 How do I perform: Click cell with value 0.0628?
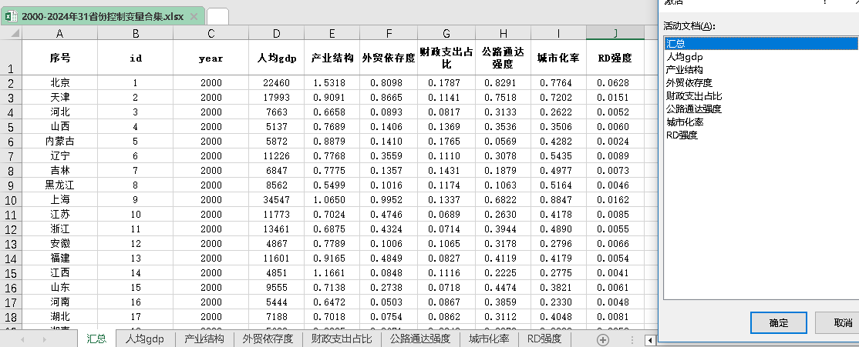pos(615,83)
